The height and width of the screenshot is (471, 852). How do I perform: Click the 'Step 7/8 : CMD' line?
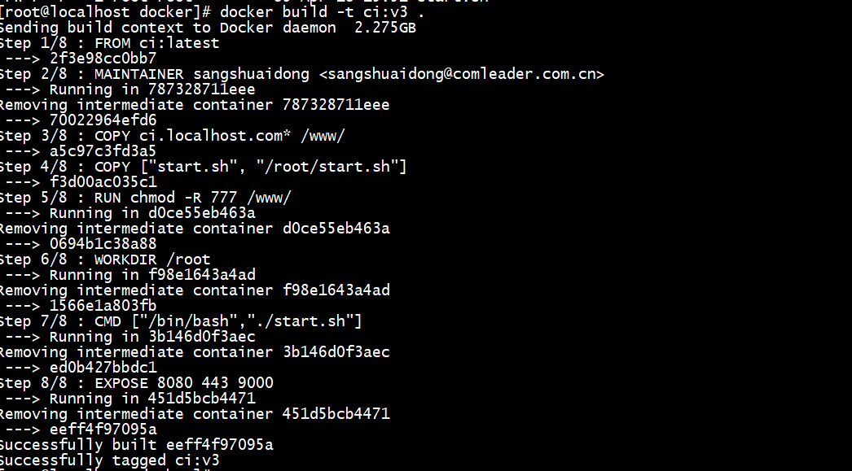[x=180, y=321]
